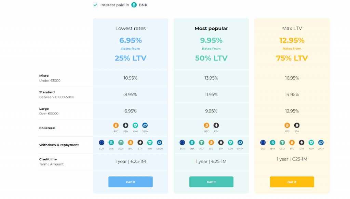Click EUR withdraw icon in Lowest rates
This screenshot has width=350, height=199.
tap(102, 143)
